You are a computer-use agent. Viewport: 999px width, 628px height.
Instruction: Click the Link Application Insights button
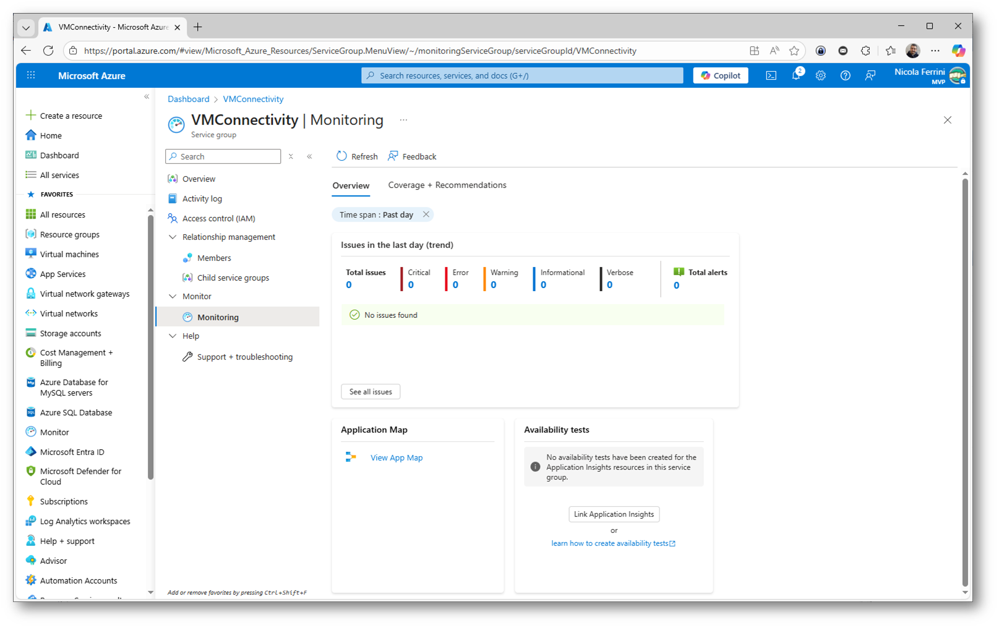tap(614, 514)
